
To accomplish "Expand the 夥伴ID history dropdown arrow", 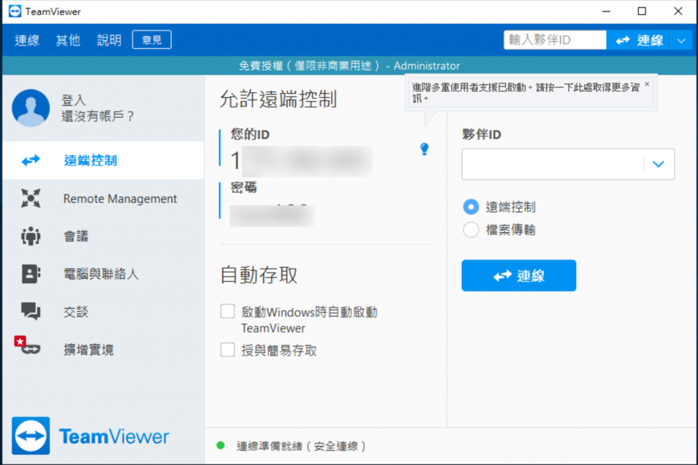I will [x=658, y=164].
